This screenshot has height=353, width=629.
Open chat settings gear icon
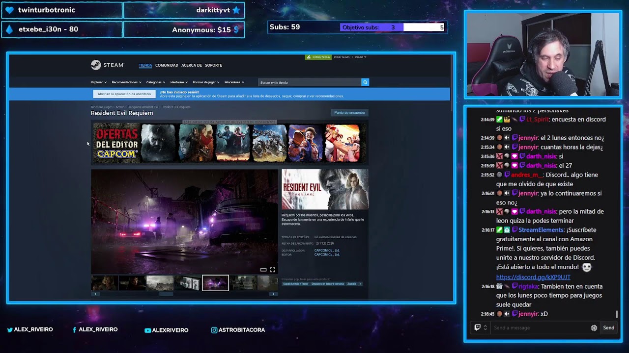click(594, 328)
